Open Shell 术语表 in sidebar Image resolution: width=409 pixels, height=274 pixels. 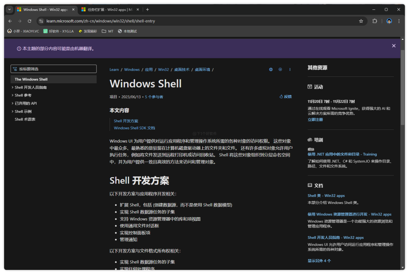(25, 120)
